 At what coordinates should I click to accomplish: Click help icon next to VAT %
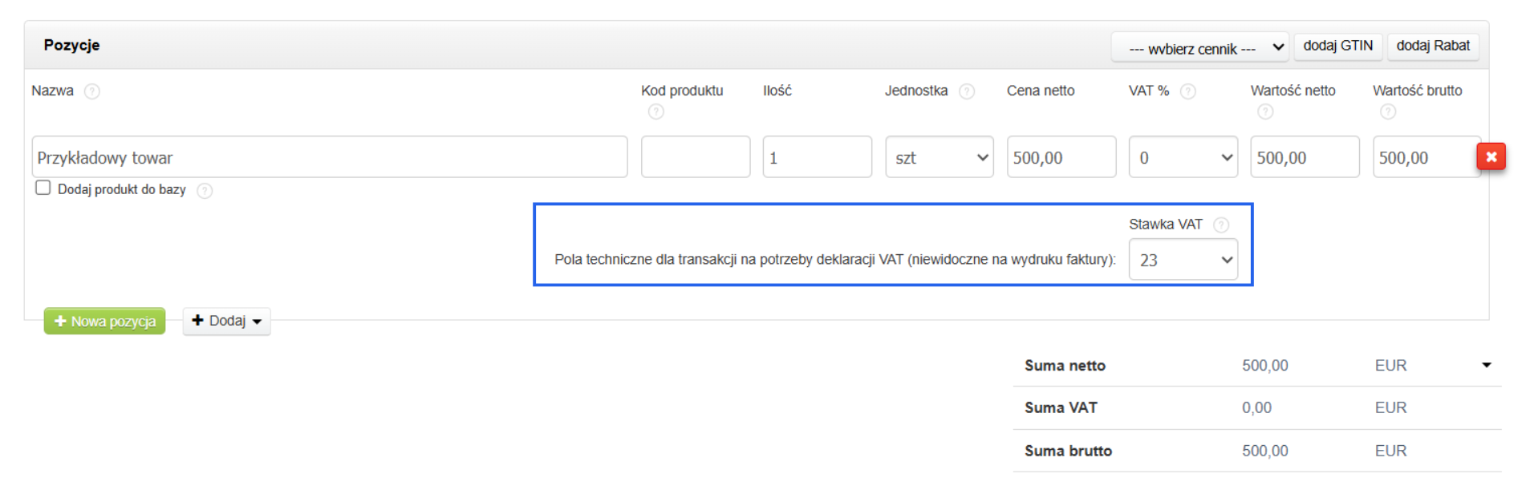tap(1188, 91)
